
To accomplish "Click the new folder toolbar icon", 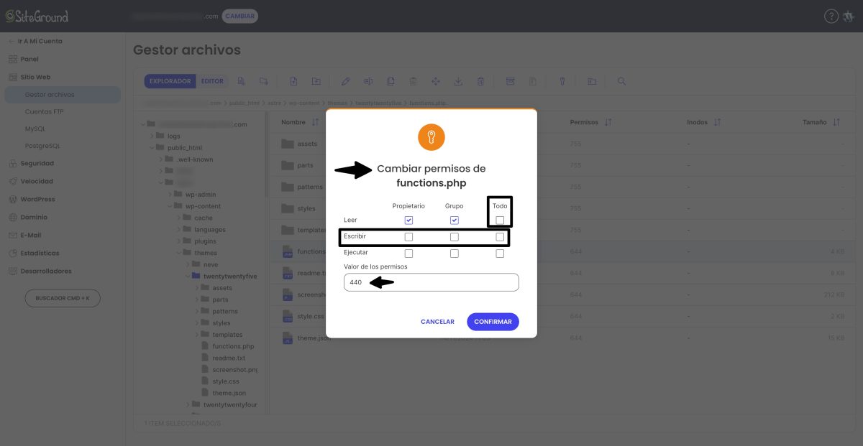I will click(x=264, y=81).
